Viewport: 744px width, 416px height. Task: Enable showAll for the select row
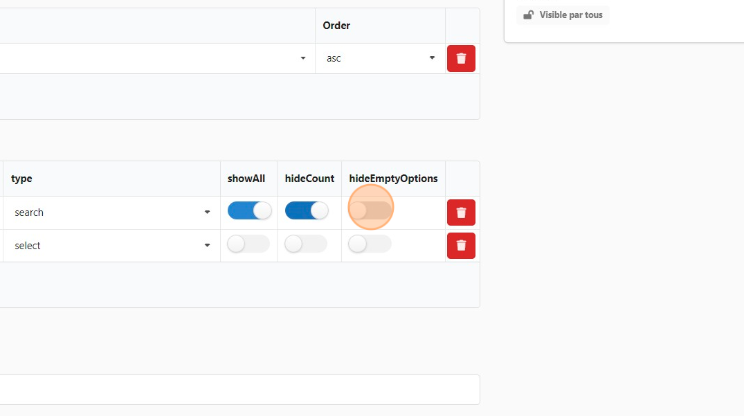pos(248,244)
